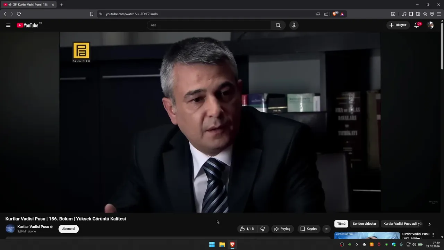This screenshot has width=444, height=250.
Task: Open the network tray icon
Action: tap(408, 244)
